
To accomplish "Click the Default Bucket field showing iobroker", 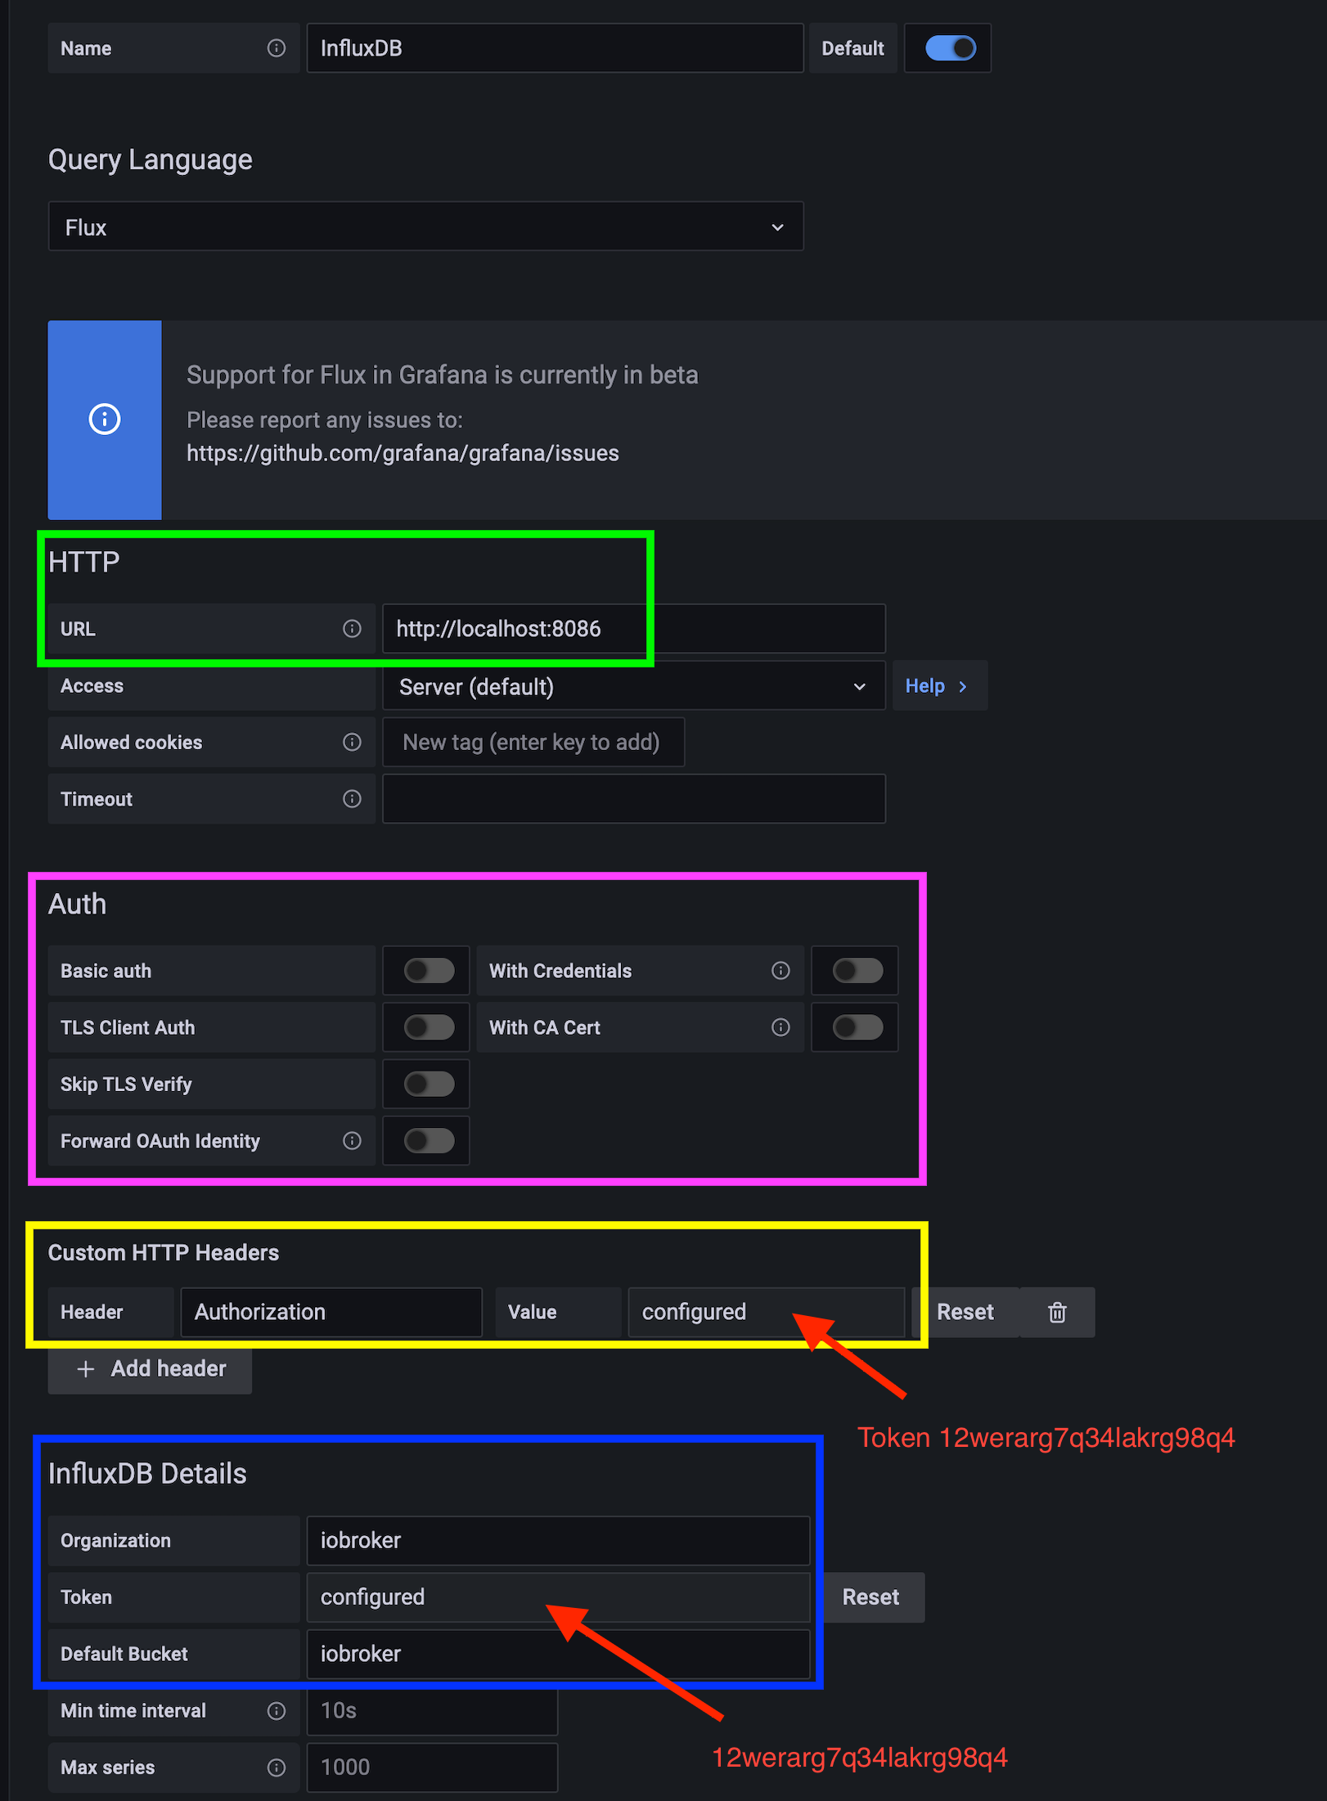I will (558, 1653).
